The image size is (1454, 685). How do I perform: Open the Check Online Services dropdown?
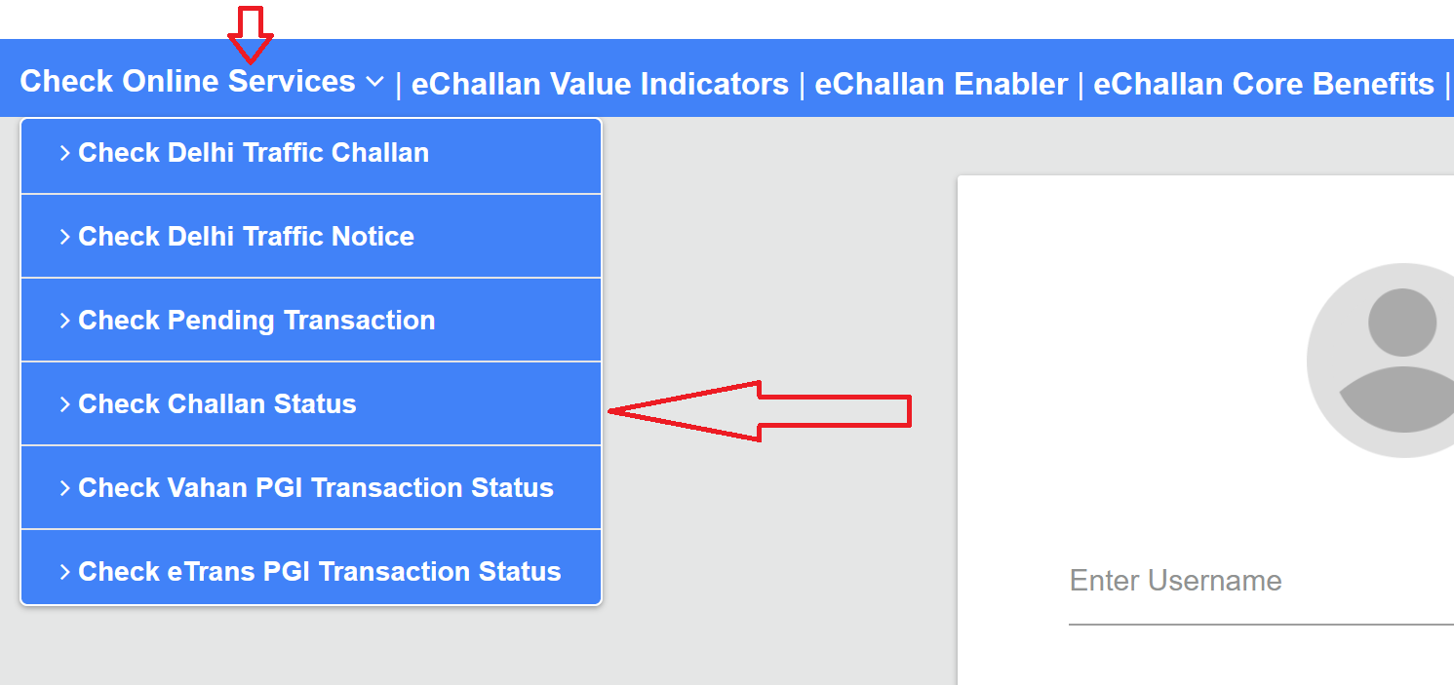coord(190,81)
